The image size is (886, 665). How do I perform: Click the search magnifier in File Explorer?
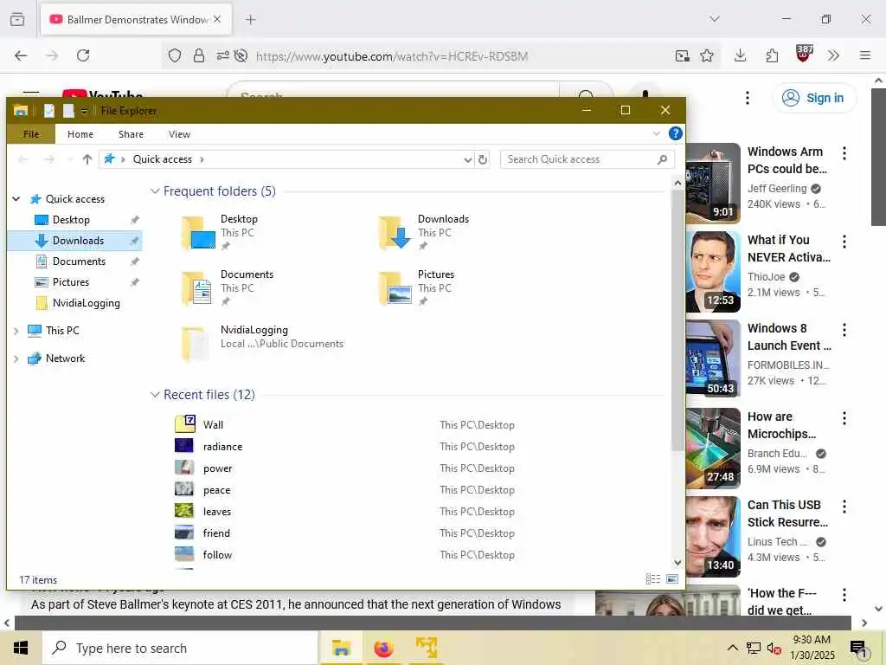[662, 159]
